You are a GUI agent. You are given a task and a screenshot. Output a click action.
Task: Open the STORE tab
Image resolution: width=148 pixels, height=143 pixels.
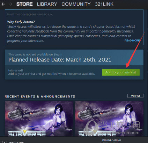coord(24,4)
